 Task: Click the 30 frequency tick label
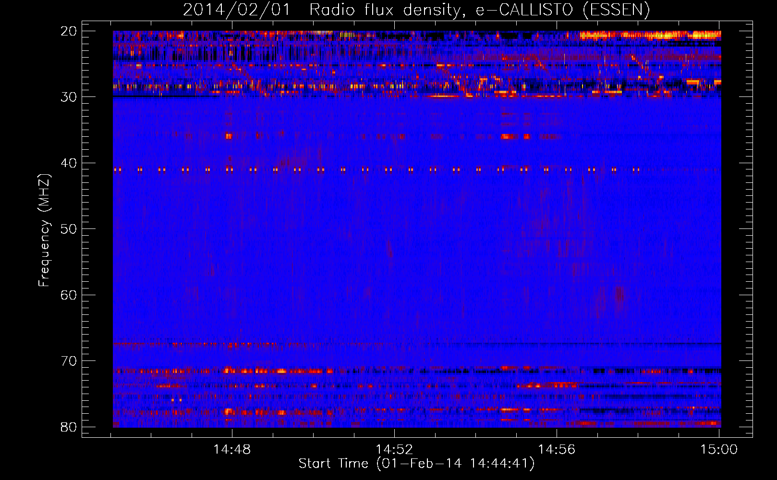tap(69, 97)
